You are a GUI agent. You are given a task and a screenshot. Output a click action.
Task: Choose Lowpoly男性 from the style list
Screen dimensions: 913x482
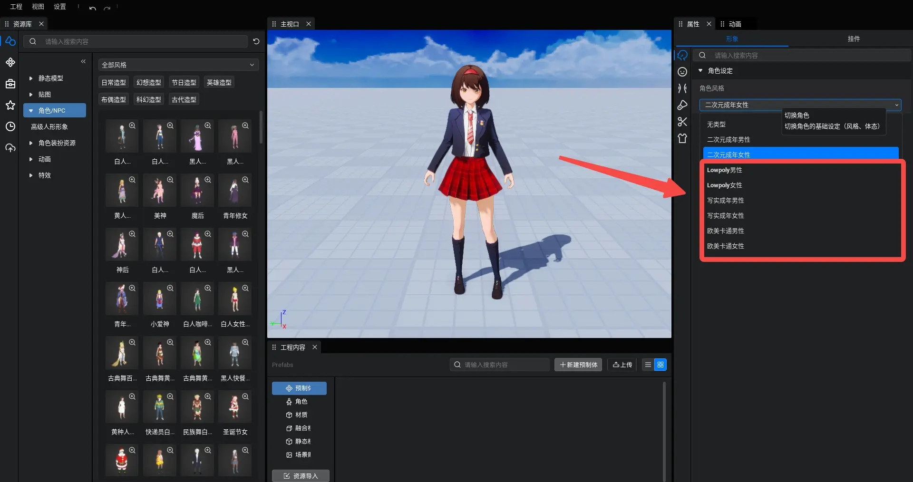point(801,170)
